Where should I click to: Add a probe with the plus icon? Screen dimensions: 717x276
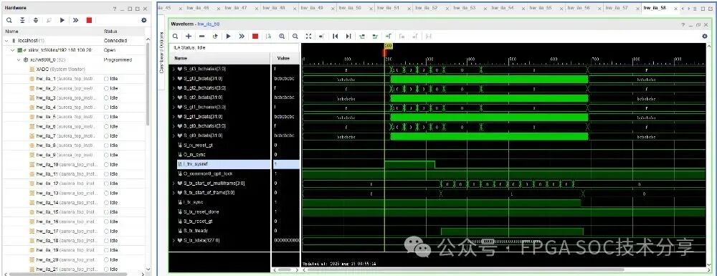tap(189, 36)
